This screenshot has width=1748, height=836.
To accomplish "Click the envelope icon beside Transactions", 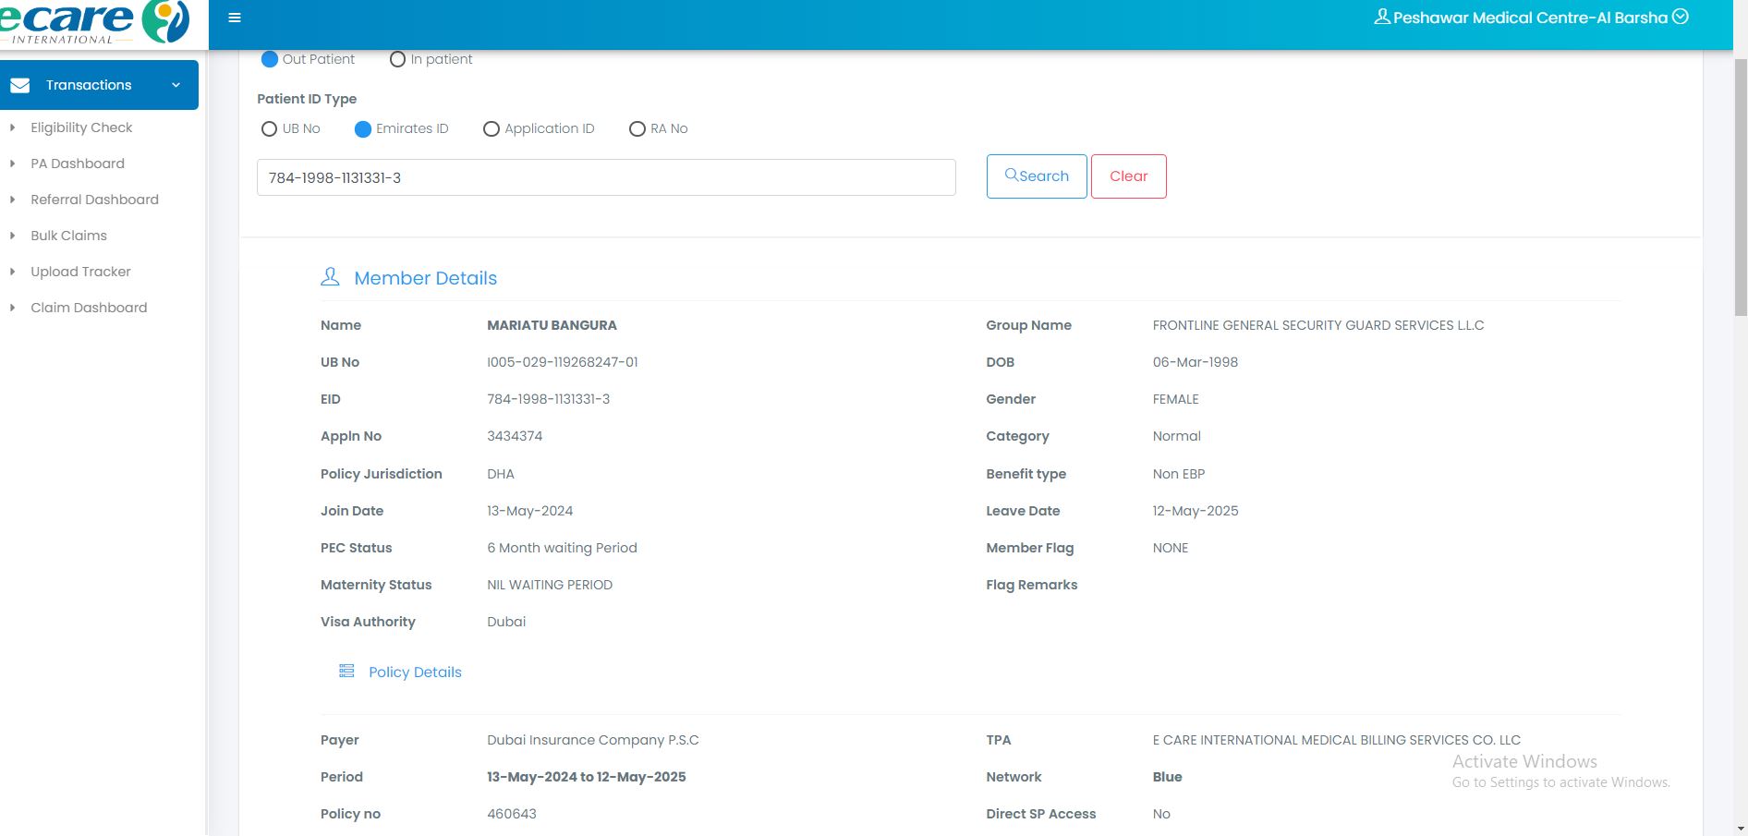I will [20, 85].
